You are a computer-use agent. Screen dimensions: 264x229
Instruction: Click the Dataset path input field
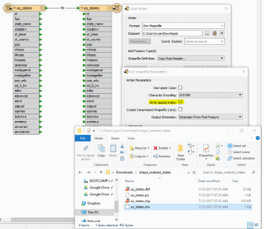coord(172,33)
